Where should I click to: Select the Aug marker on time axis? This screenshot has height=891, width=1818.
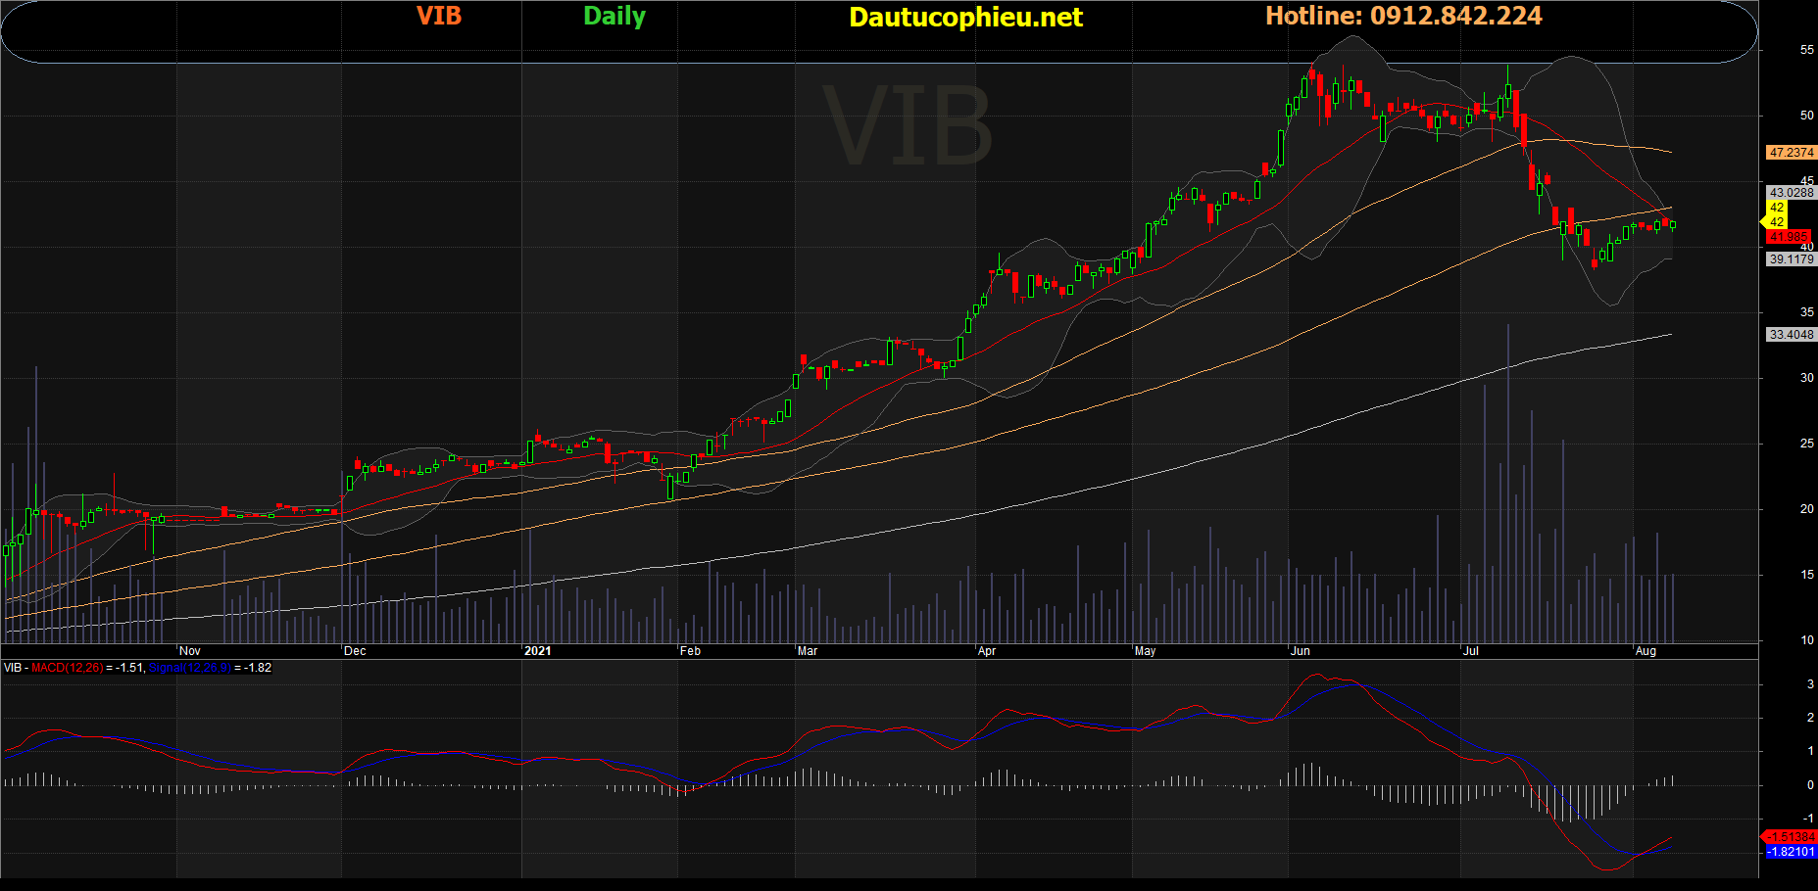tap(1646, 651)
